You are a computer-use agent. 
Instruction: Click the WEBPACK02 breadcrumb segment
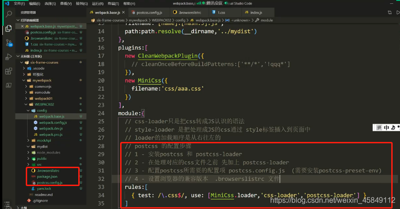(161, 20)
